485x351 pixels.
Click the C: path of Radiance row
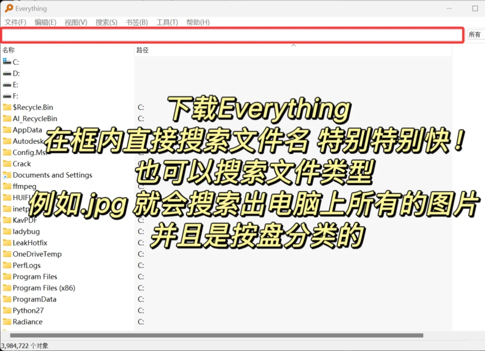[x=141, y=322]
